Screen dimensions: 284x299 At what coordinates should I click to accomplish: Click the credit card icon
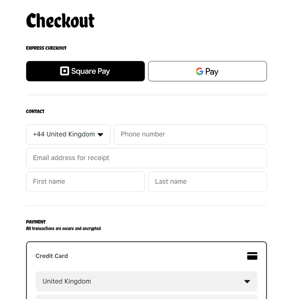point(252,256)
